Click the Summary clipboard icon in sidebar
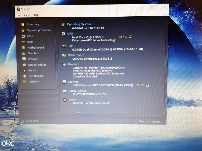The width and height of the screenshot is (202, 151). pos(23,24)
